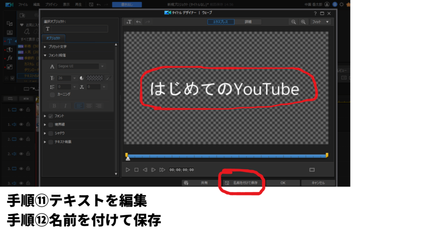Open Media Room in main window sidebar
The width and height of the screenshot is (422, 237).
point(9,23)
